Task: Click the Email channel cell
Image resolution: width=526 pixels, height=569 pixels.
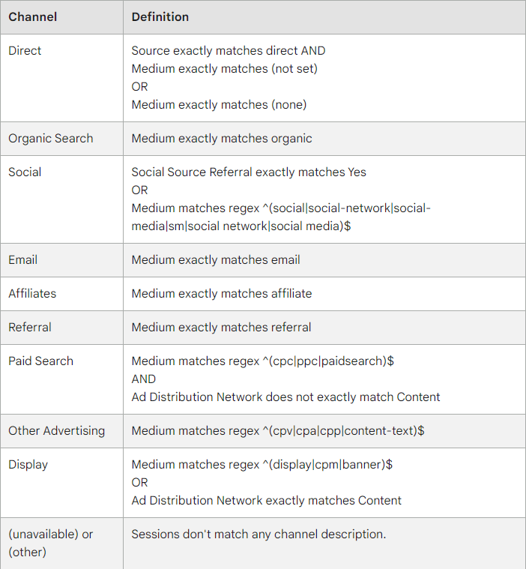Action: pos(22,260)
